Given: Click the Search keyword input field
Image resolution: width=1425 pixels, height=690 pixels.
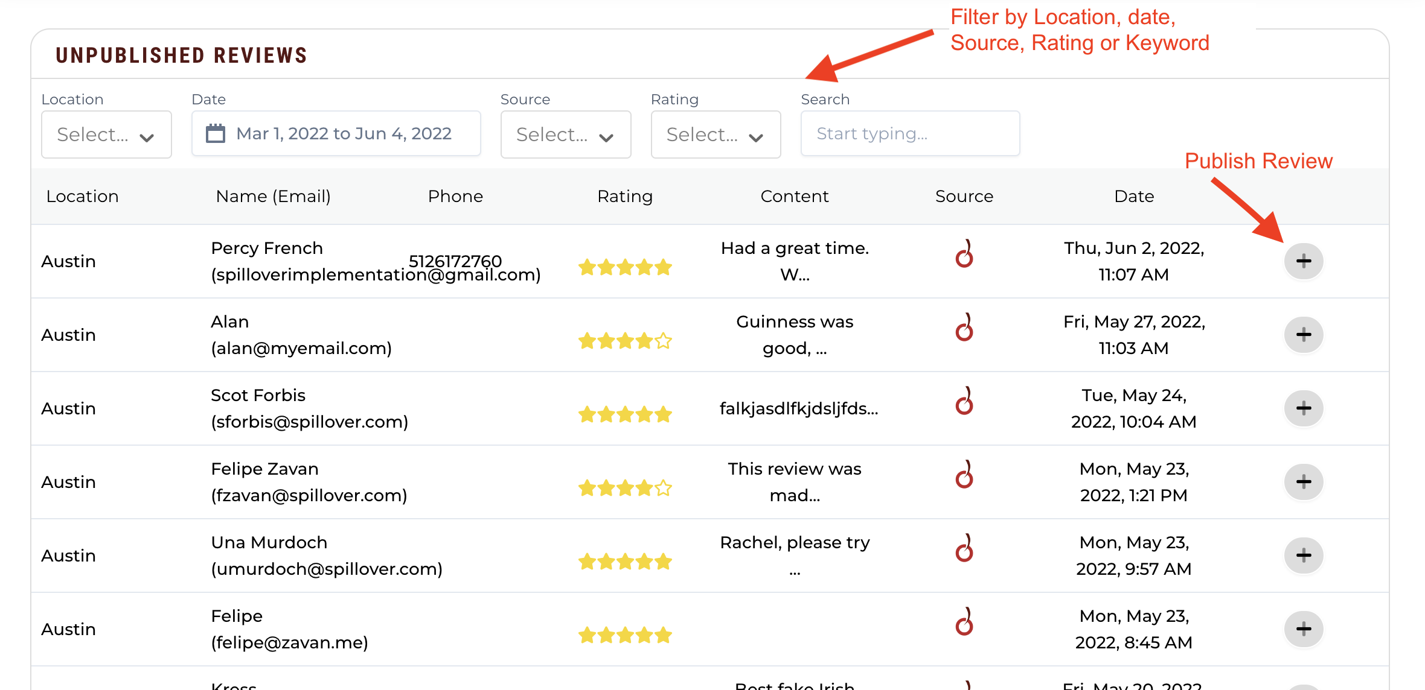Looking at the screenshot, I should [910, 133].
